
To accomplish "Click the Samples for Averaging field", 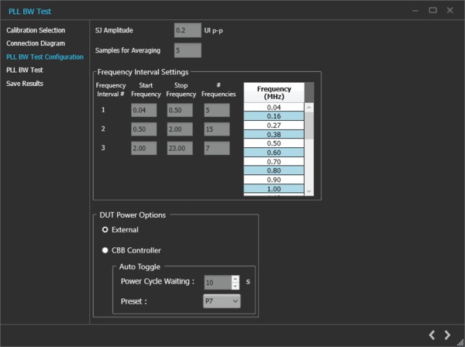I will (188, 50).
